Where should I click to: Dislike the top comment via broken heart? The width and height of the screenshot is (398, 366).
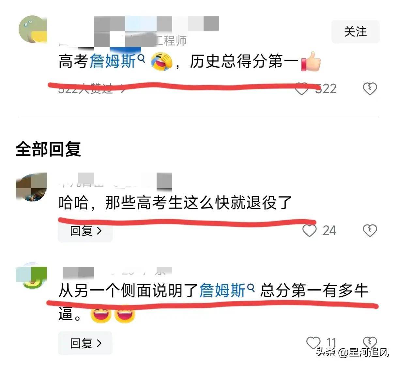(370, 89)
